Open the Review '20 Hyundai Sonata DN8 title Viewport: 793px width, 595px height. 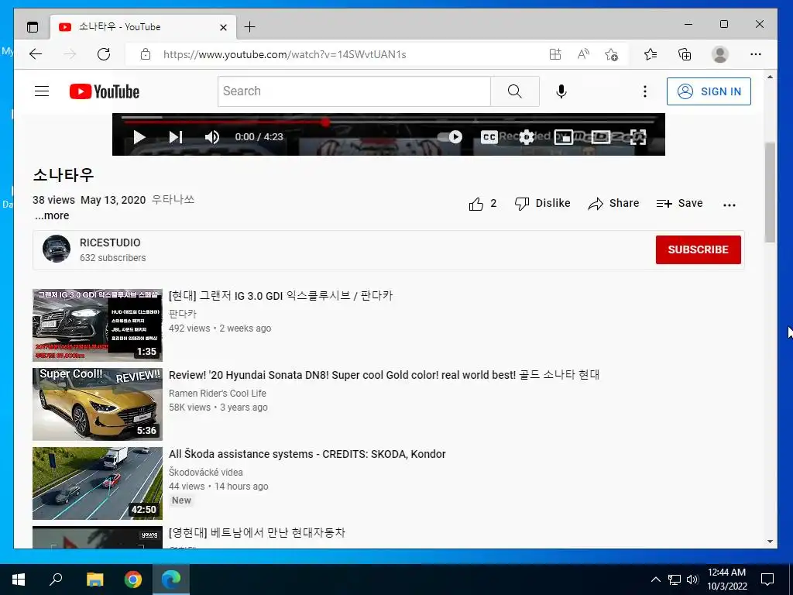pyautogui.click(x=384, y=375)
